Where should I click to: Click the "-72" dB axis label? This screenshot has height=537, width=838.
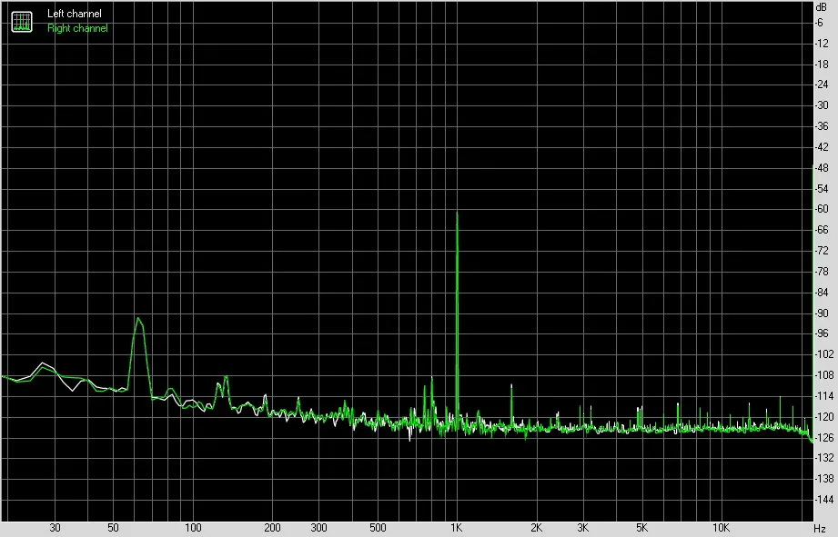[x=822, y=251]
